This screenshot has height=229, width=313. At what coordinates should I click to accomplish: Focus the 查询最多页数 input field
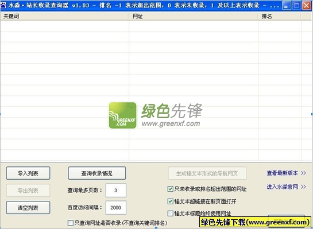click(116, 191)
